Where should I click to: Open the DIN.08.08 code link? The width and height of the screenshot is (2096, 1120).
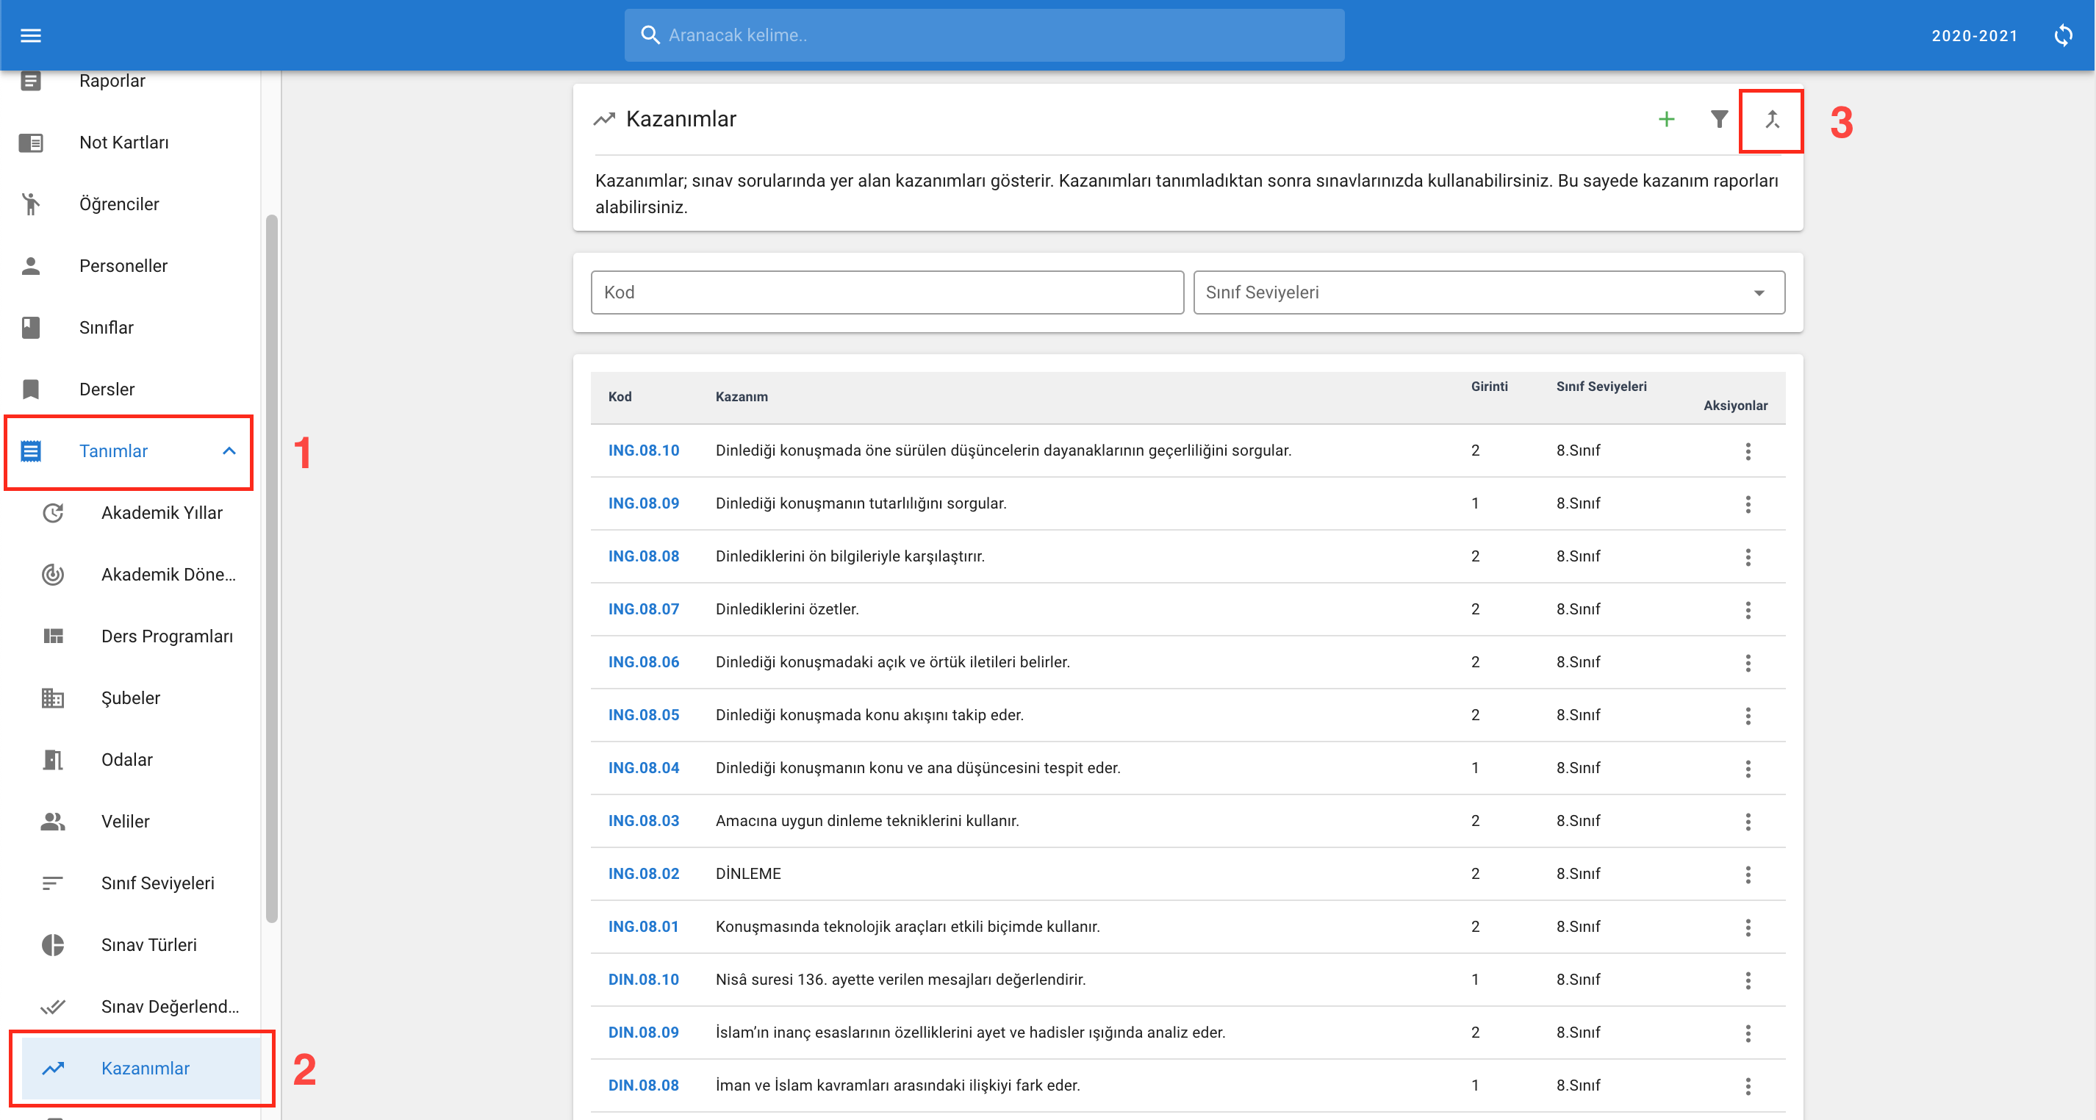[x=643, y=1086]
